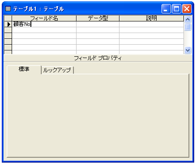Select the 標準 tab
The width and height of the screenshot is (196, 163).
pyautogui.click(x=24, y=69)
